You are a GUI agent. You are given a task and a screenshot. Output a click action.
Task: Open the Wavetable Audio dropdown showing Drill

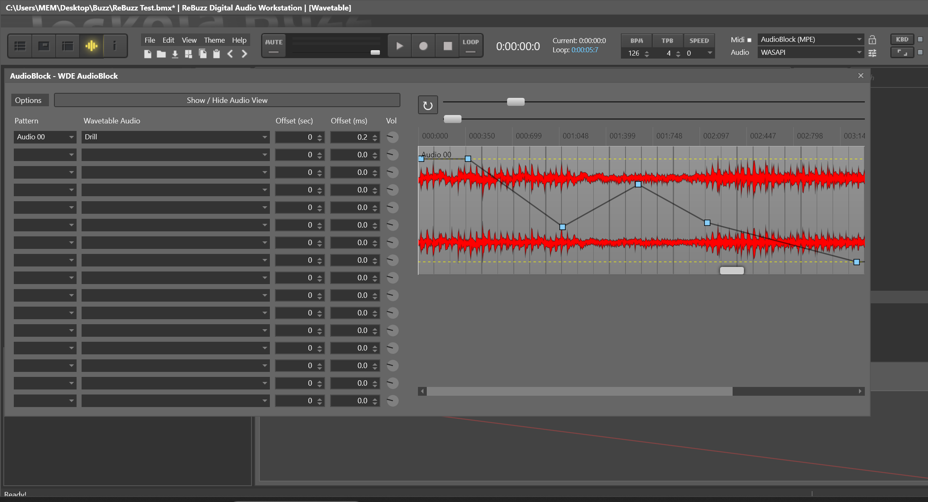point(176,137)
